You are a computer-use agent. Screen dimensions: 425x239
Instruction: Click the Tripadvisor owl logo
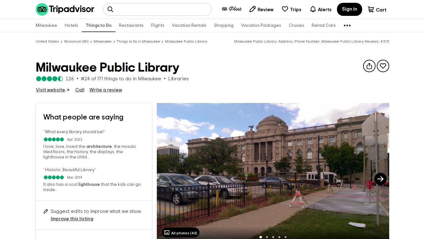pyautogui.click(x=65, y=9)
